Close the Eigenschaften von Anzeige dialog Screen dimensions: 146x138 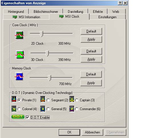pyautogui.click(x=125, y=3)
